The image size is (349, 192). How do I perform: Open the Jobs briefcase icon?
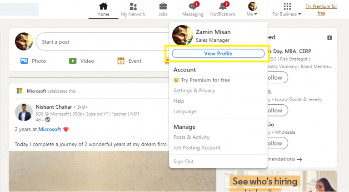(163, 6)
